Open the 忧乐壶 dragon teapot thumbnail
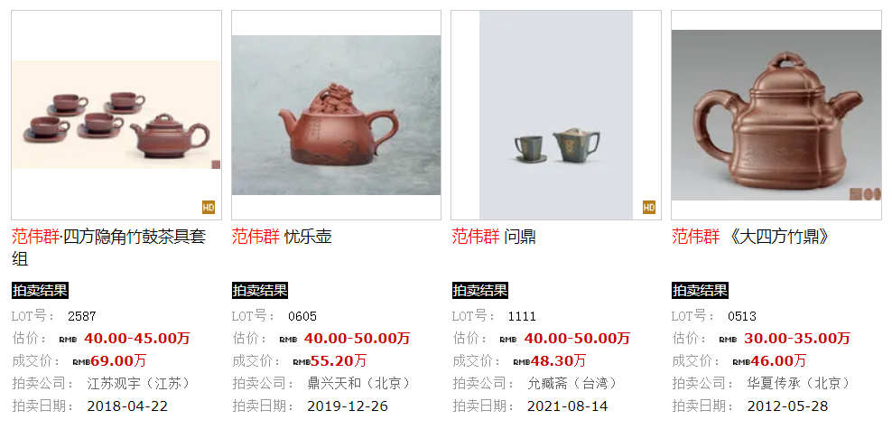The width and height of the screenshot is (892, 429). pos(336,115)
